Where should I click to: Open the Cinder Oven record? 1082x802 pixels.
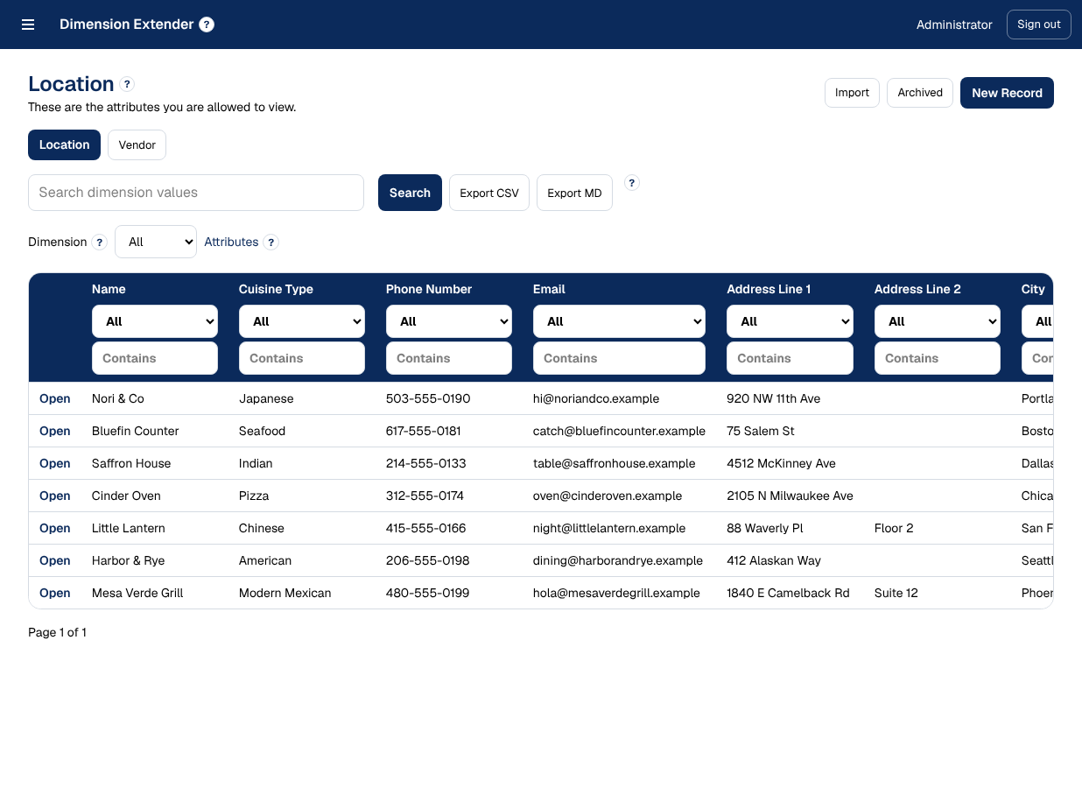pos(54,496)
